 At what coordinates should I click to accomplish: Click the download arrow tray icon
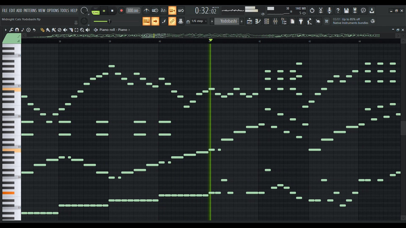[x=372, y=11]
